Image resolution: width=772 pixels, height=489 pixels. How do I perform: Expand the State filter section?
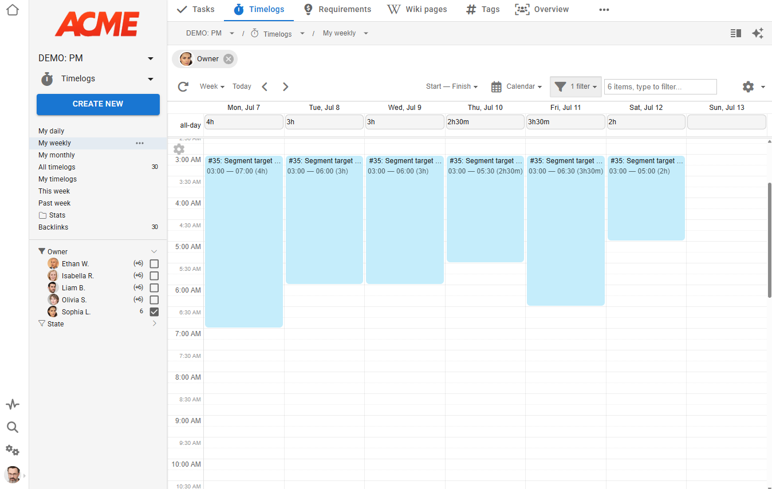(x=153, y=323)
